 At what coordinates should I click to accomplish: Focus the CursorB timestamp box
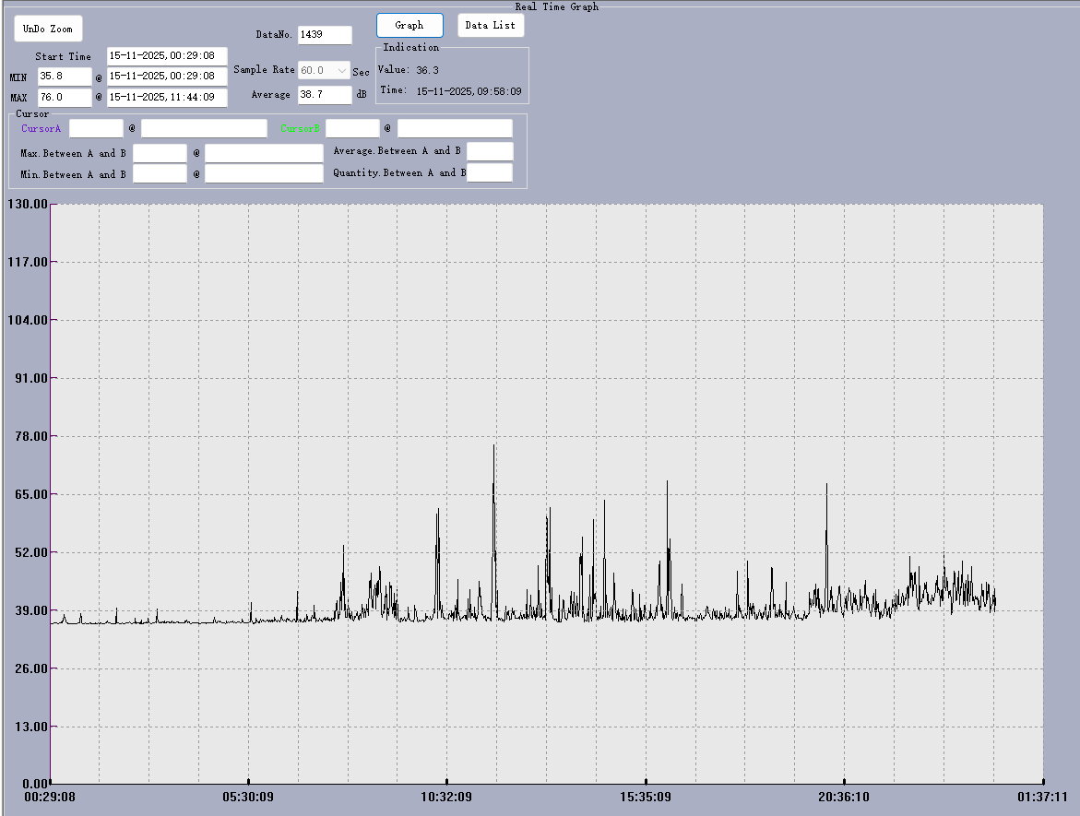point(455,128)
